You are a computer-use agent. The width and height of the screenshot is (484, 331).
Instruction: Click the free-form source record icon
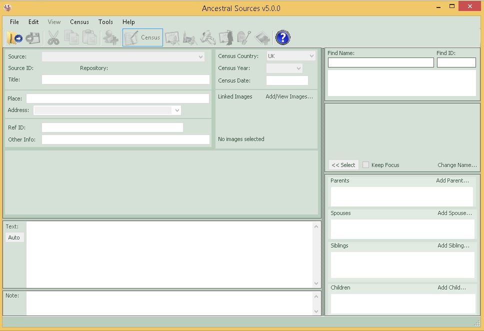(262, 38)
